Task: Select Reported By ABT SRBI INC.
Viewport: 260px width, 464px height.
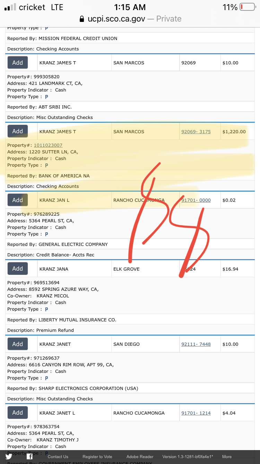Action: (40, 107)
